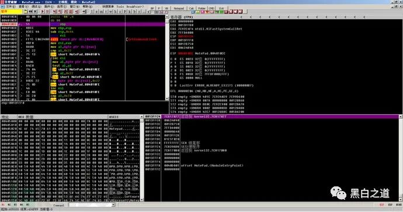Click the Restart program rewind icon

pos(30,12)
